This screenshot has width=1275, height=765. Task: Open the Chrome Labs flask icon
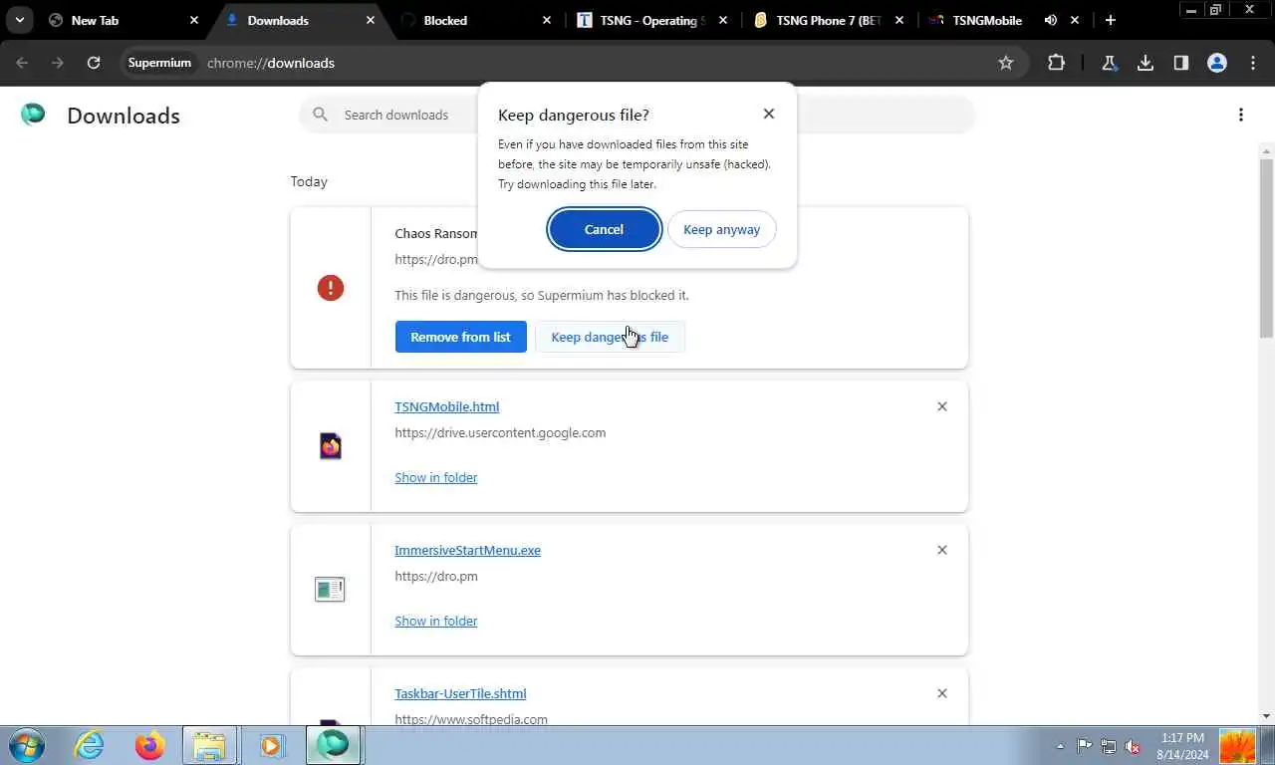coord(1109,63)
